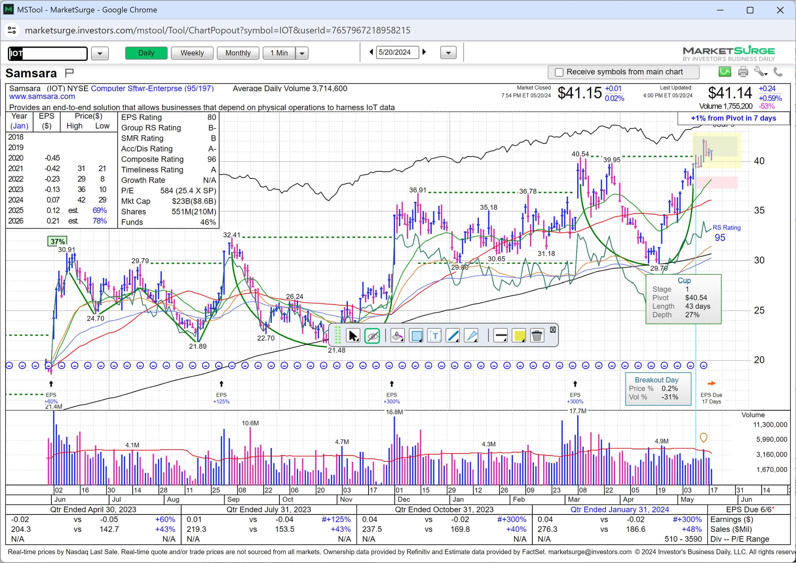The image size is (796, 563).
Task: Select the stamp annotation tool
Action: click(397, 336)
